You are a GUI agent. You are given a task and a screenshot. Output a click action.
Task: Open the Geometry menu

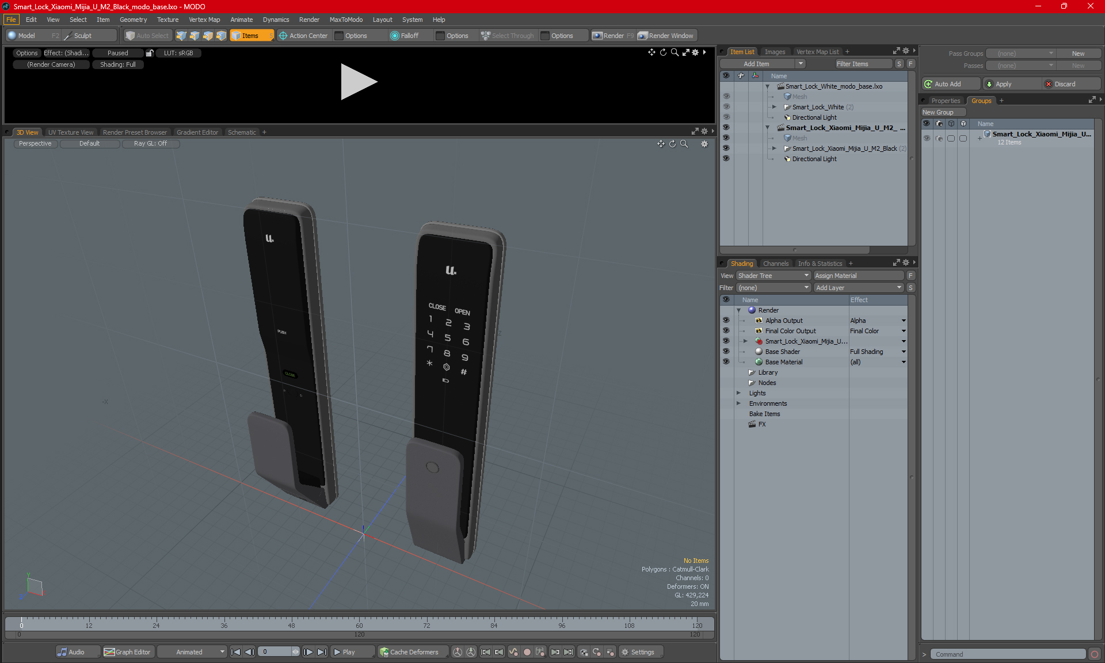(x=133, y=20)
